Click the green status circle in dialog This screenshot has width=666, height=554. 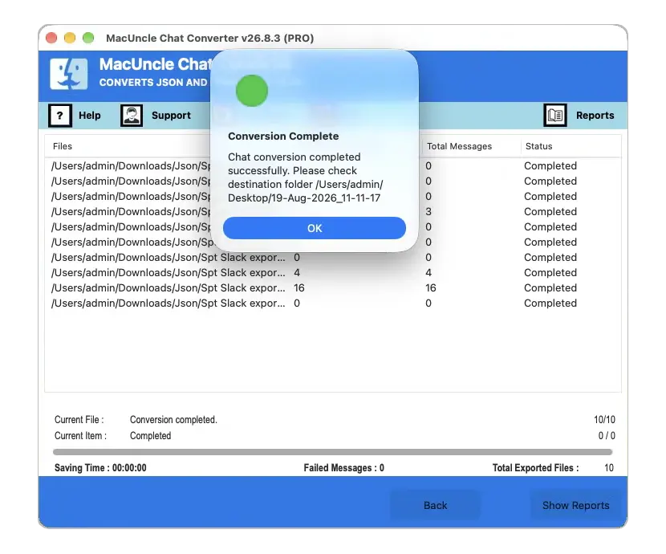[252, 91]
